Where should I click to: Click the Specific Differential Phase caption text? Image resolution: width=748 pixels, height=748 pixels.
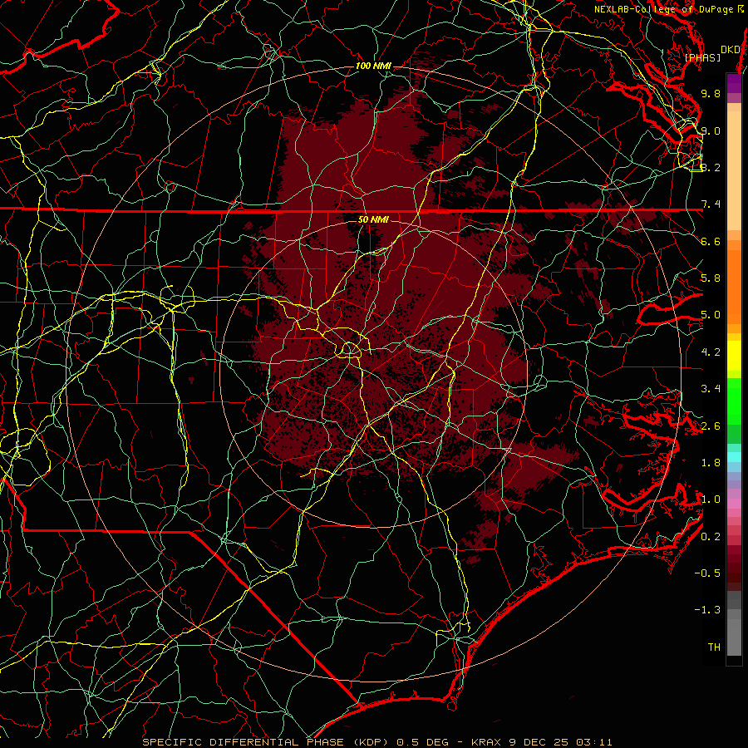click(376, 742)
